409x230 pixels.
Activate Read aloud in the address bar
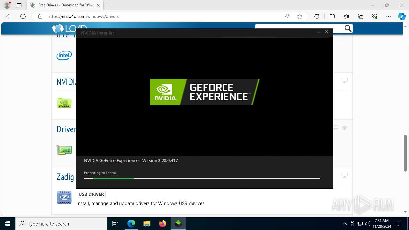[x=287, y=16]
